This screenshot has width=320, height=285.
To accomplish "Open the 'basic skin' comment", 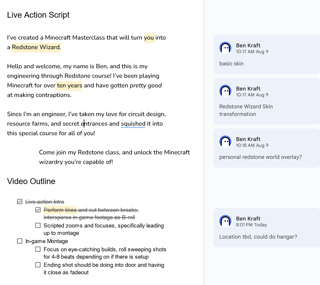I will tap(231, 64).
